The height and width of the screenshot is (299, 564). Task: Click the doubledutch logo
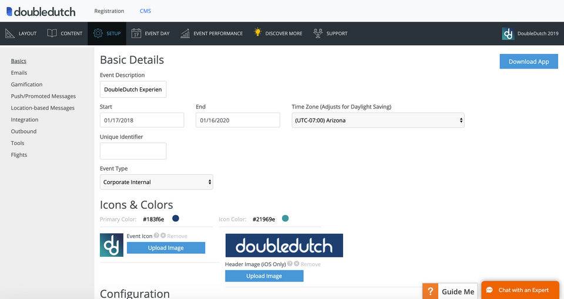pyautogui.click(x=41, y=12)
